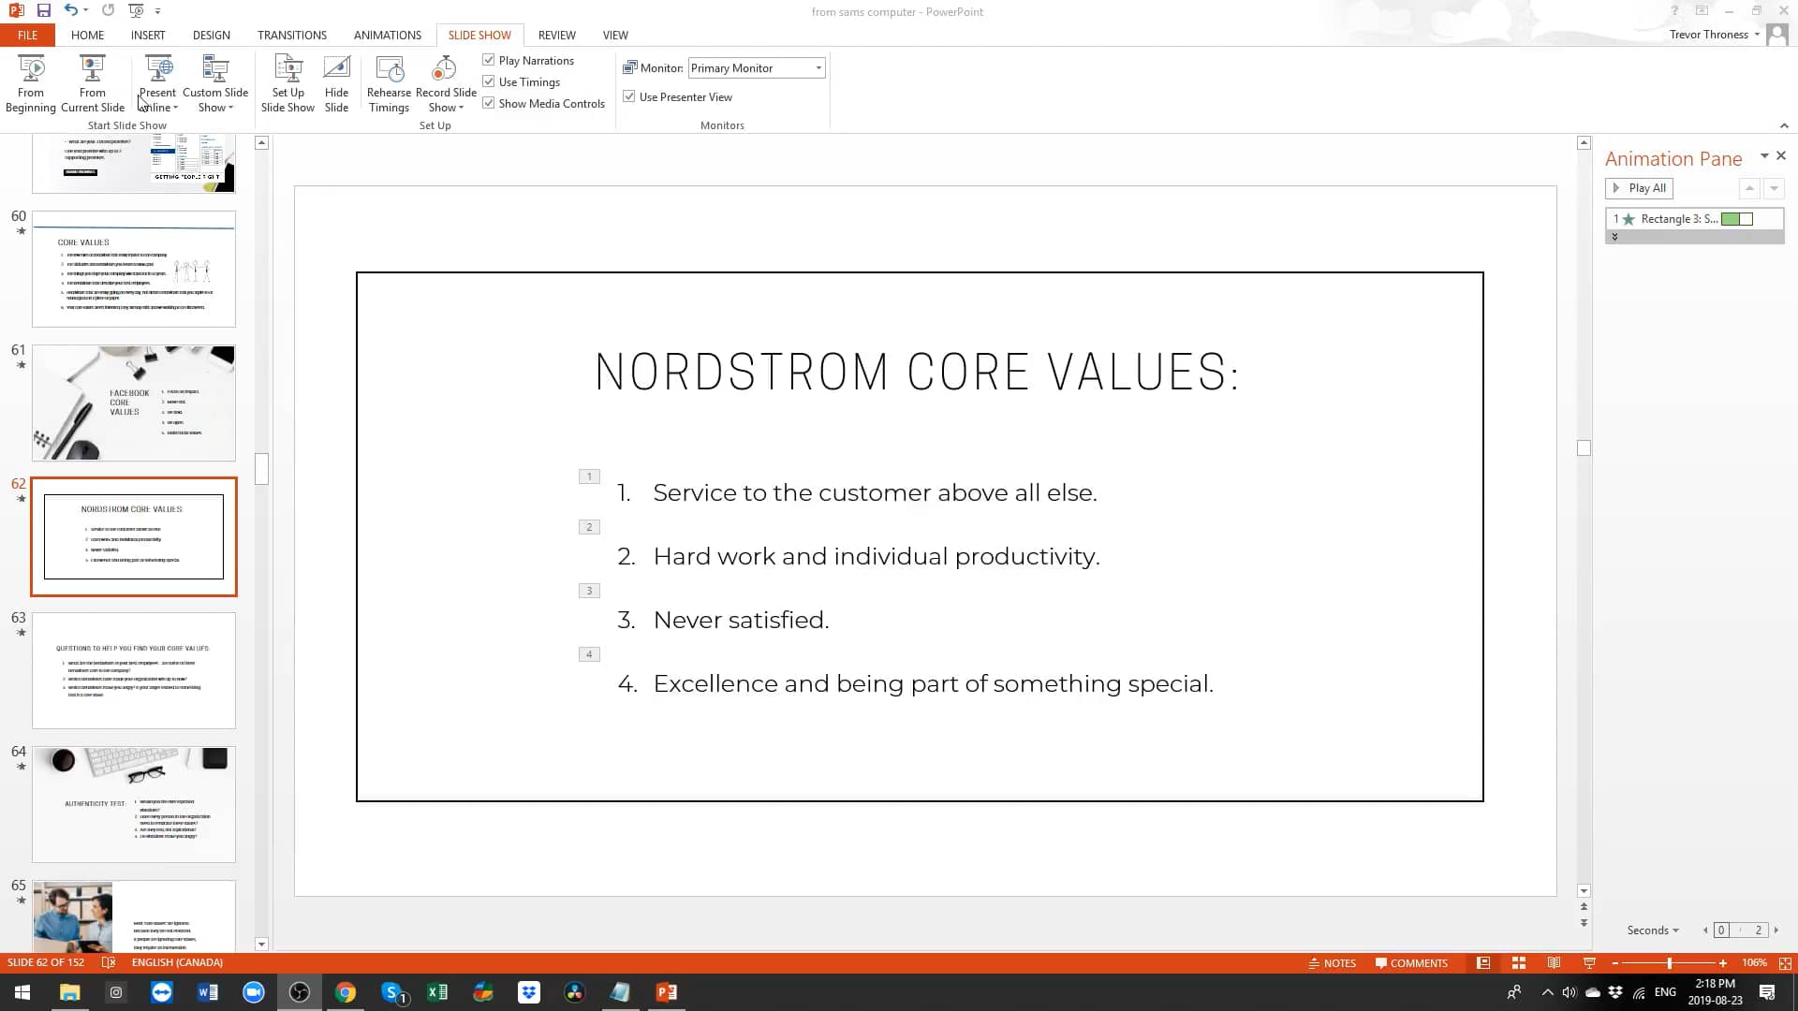Open the Comments pane

tap(1411, 962)
